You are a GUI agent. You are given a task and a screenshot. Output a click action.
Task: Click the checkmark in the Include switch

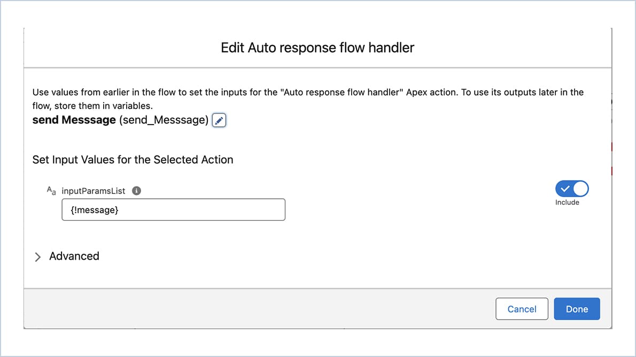[565, 188]
